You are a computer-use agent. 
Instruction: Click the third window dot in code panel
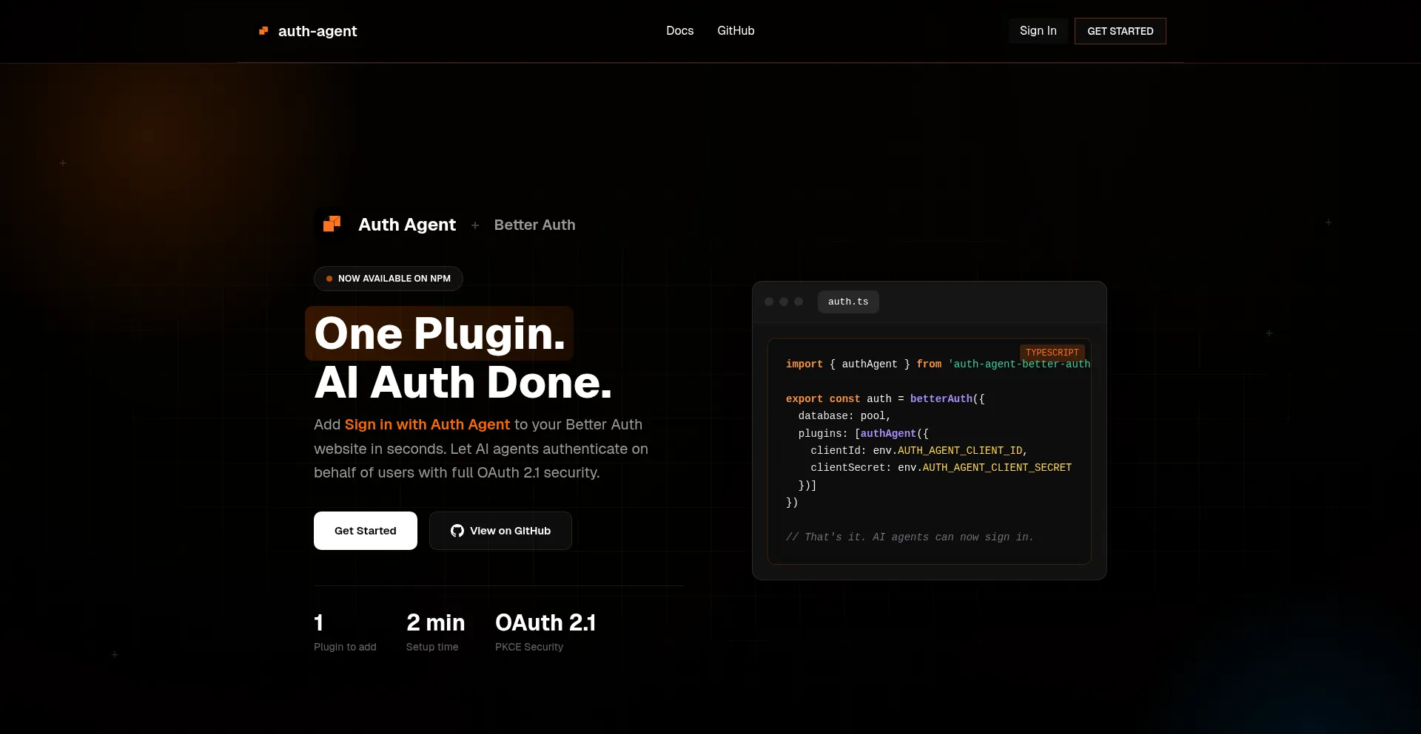click(799, 302)
